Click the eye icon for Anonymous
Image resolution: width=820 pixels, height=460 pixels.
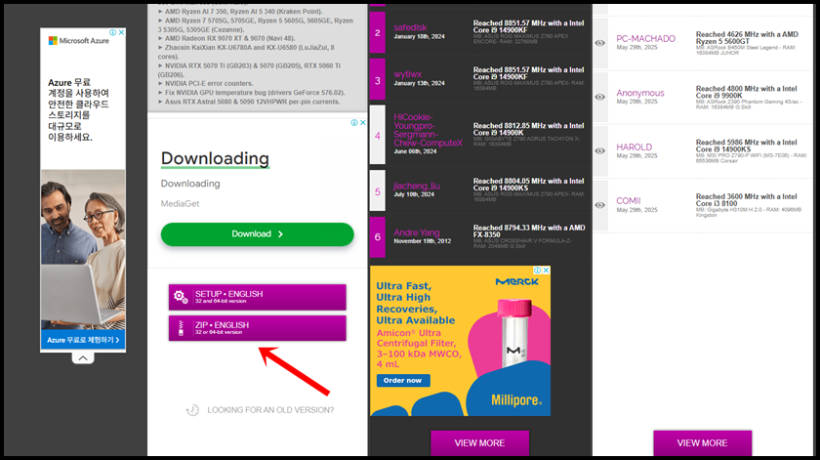pyautogui.click(x=600, y=97)
